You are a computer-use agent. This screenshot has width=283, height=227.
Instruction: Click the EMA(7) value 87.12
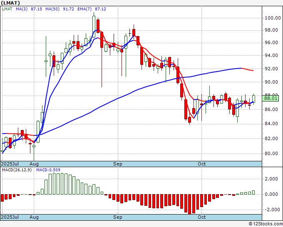pos(101,9)
